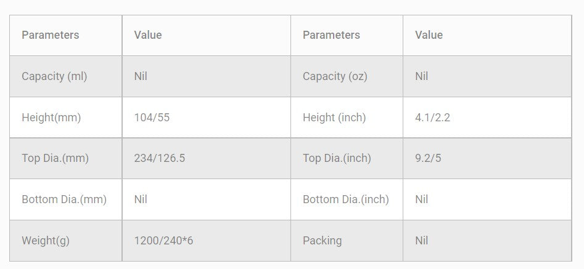Click the Height(mm) label cell

tap(51, 118)
